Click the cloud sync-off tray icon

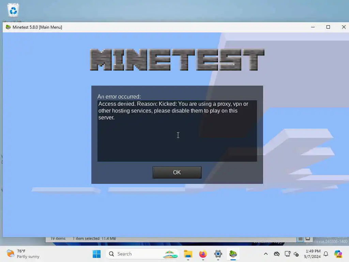click(x=277, y=254)
